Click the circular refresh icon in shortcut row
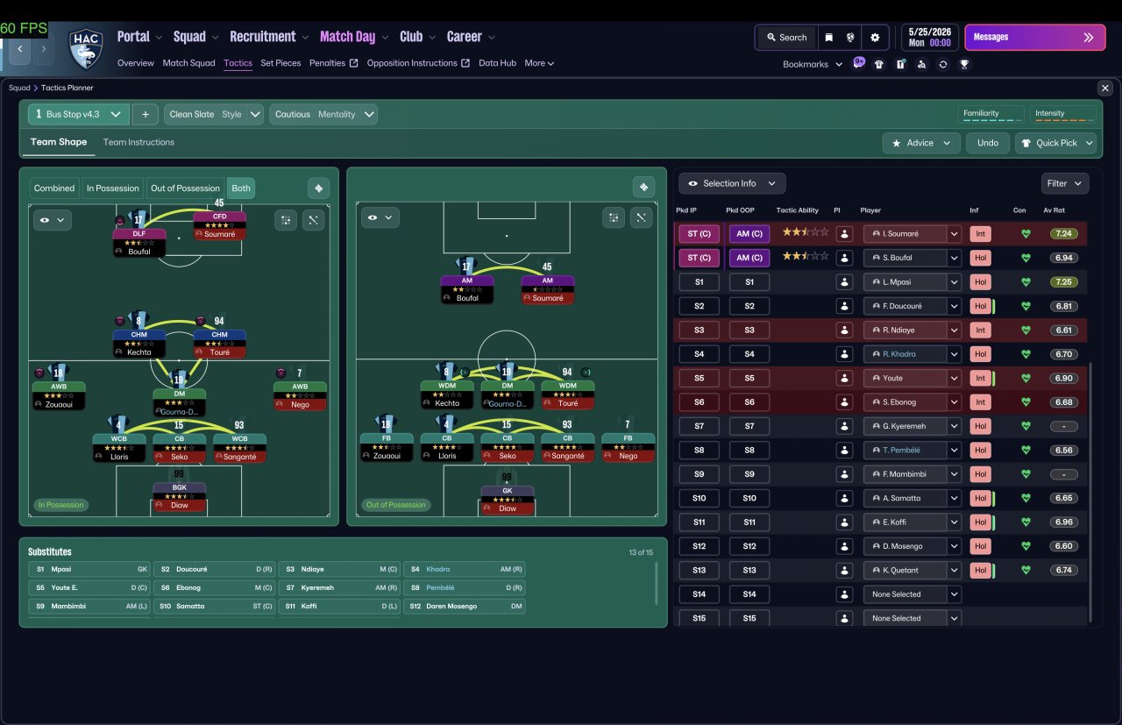The width and height of the screenshot is (1122, 725). pos(943,64)
